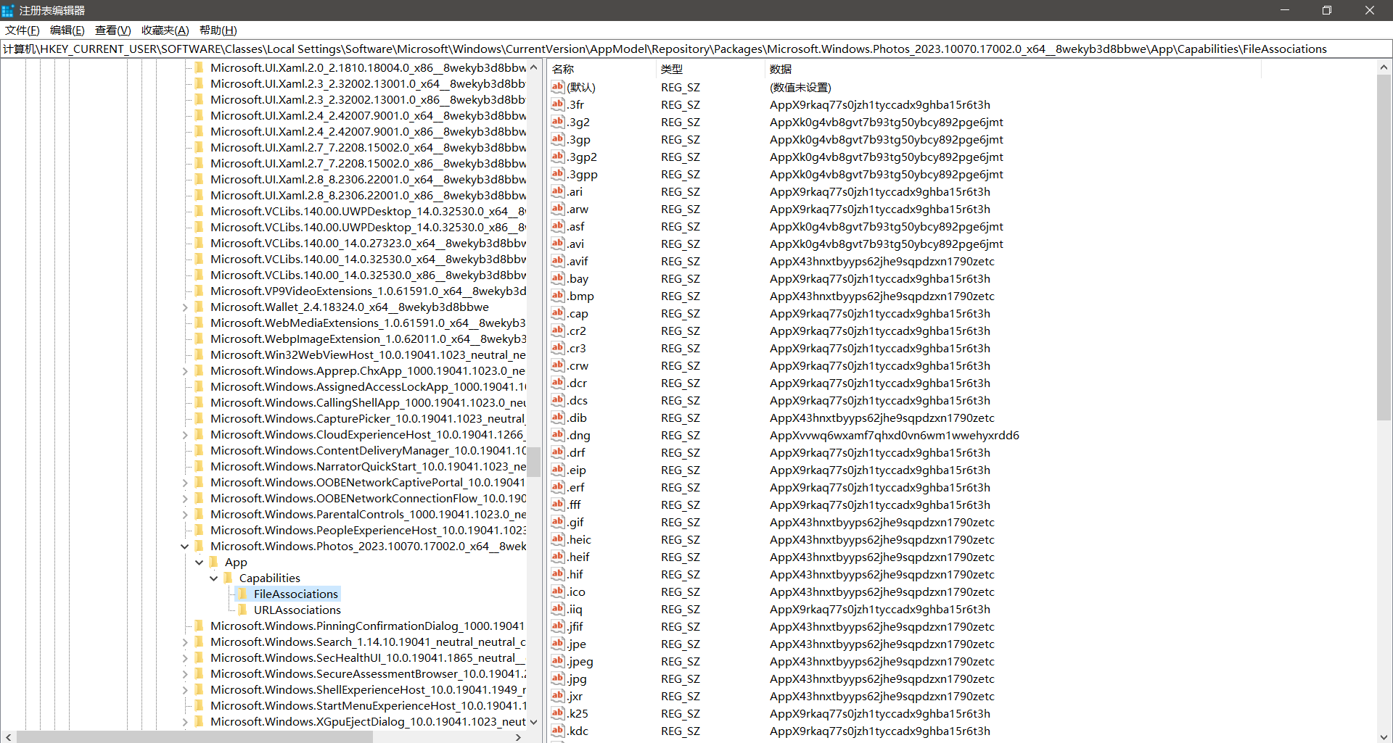Viewport: 1393px width, 743px height.
Task: Click the string icon beside .avi
Action: point(557,244)
